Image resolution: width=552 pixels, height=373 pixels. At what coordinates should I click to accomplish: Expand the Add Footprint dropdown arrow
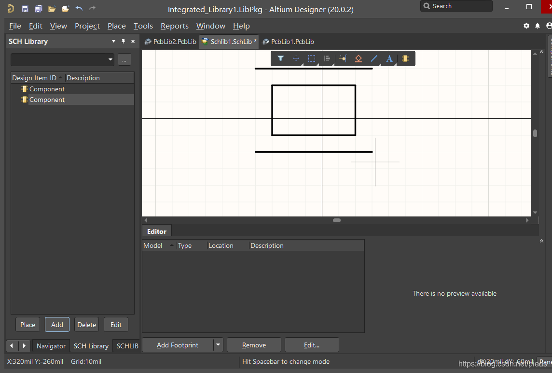pos(218,345)
